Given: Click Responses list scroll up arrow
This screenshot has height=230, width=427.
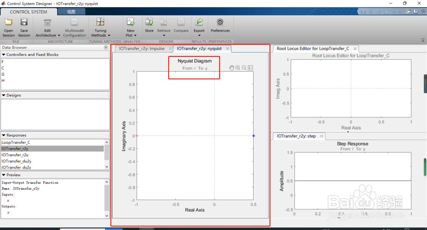Looking at the screenshot, I should pos(107,143).
